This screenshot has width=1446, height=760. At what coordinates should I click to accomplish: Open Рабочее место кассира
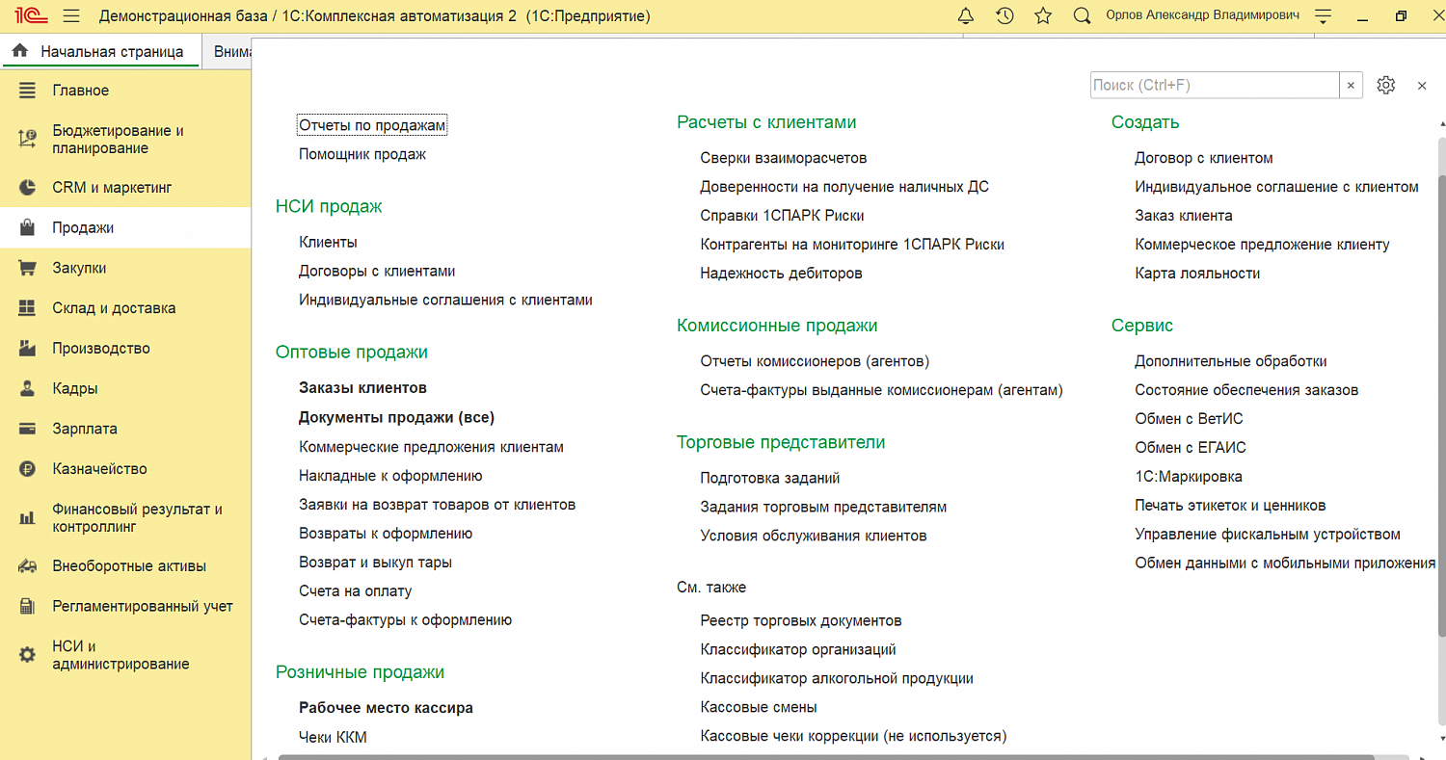(x=386, y=708)
